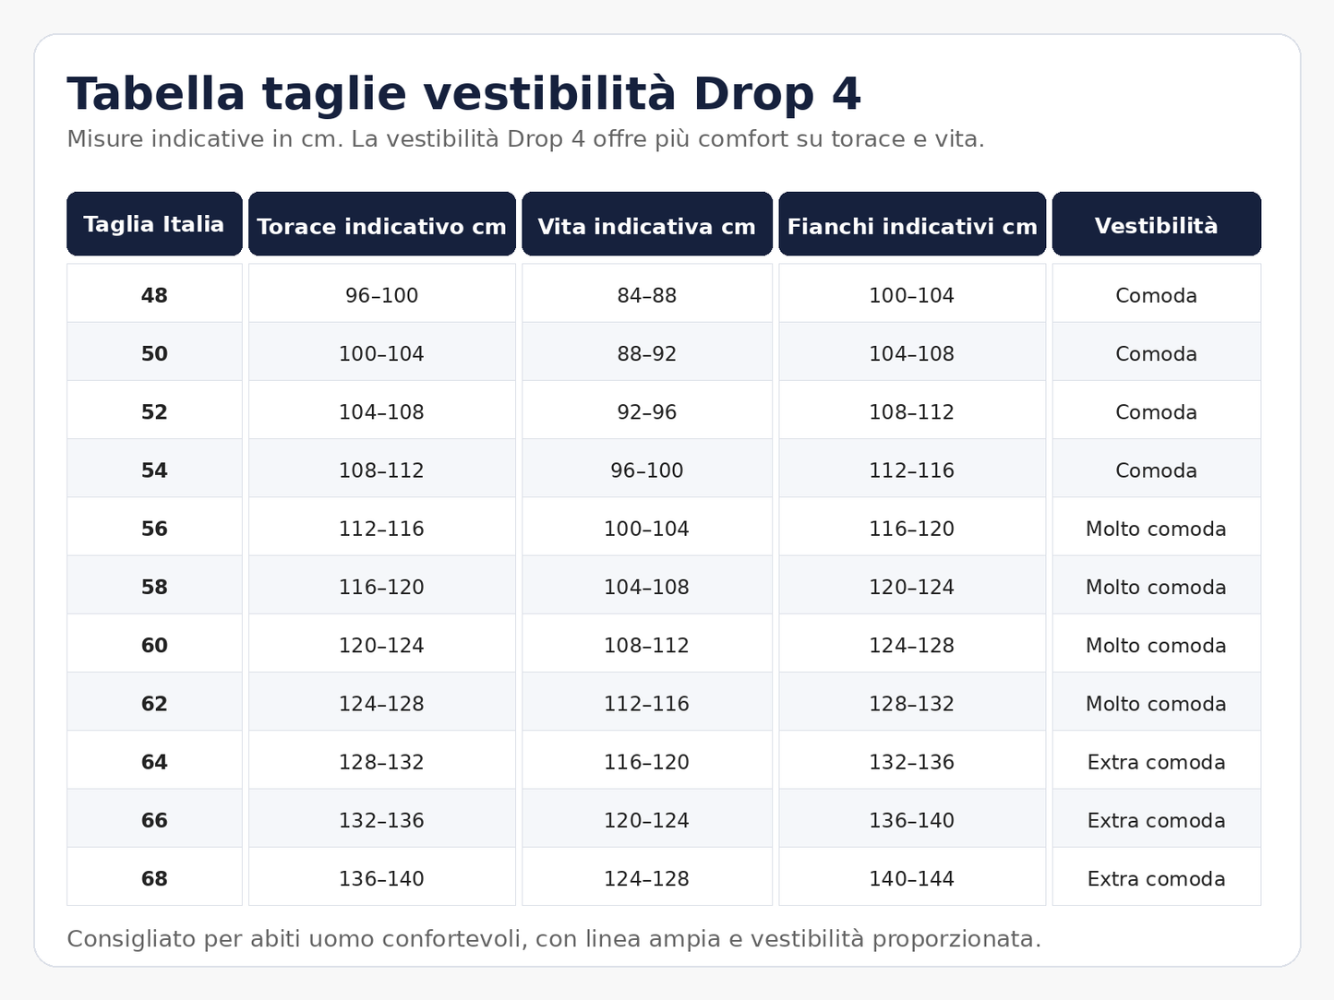1334x1000 pixels.
Task: Select fianchi value 116–120
Action: point(912,529)
